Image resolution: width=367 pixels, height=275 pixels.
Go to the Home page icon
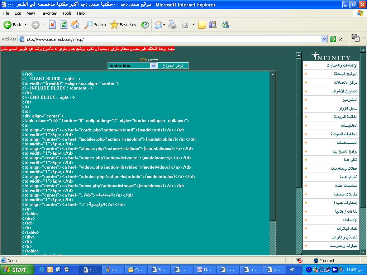(x=75, y=25)
